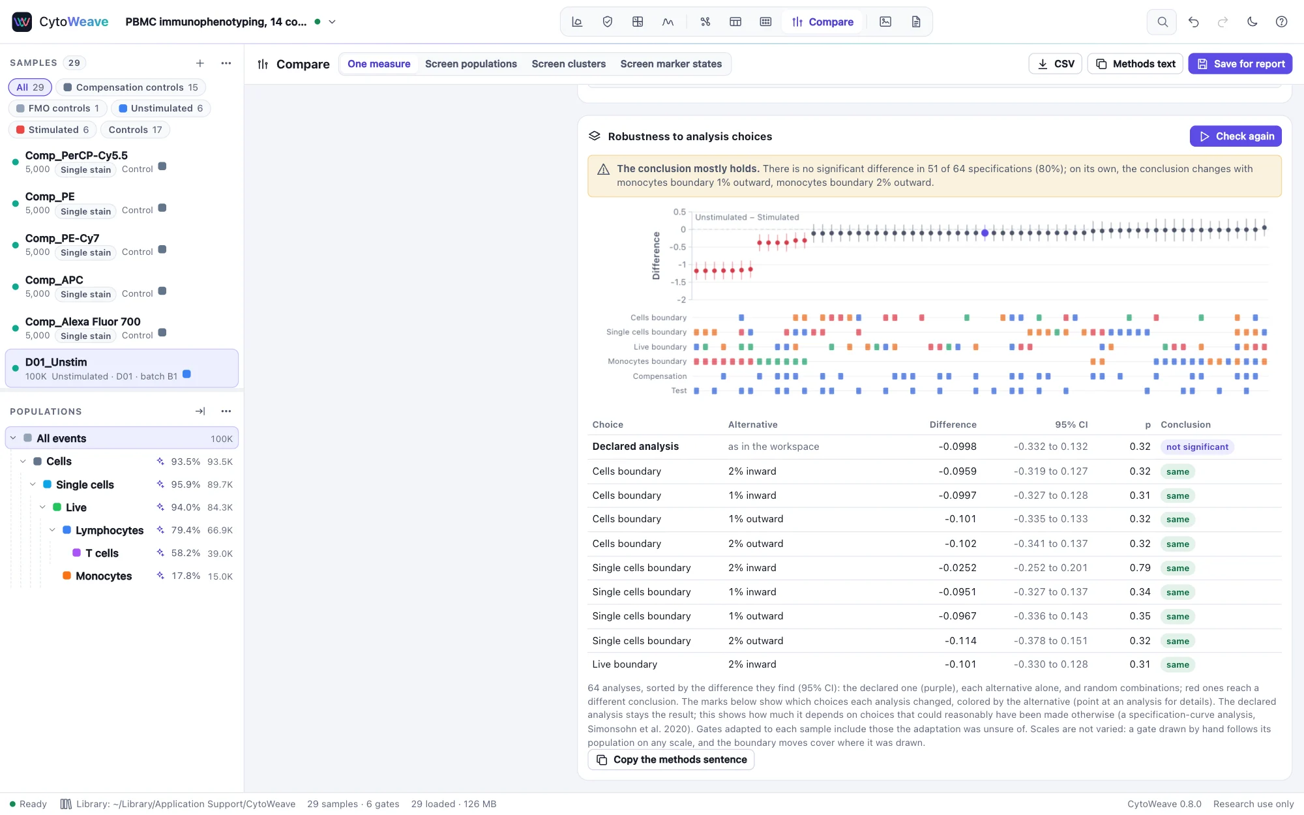Filter samples by Stimulated chip
Screen dimensions: 1304x815
(52, 130)
